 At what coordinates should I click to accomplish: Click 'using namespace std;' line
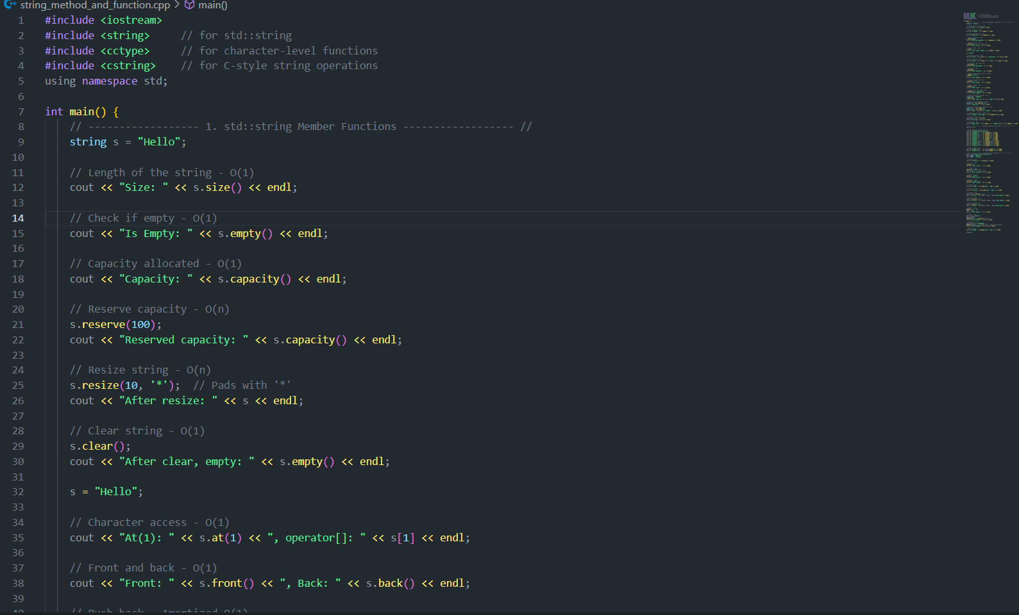(106, 81)
